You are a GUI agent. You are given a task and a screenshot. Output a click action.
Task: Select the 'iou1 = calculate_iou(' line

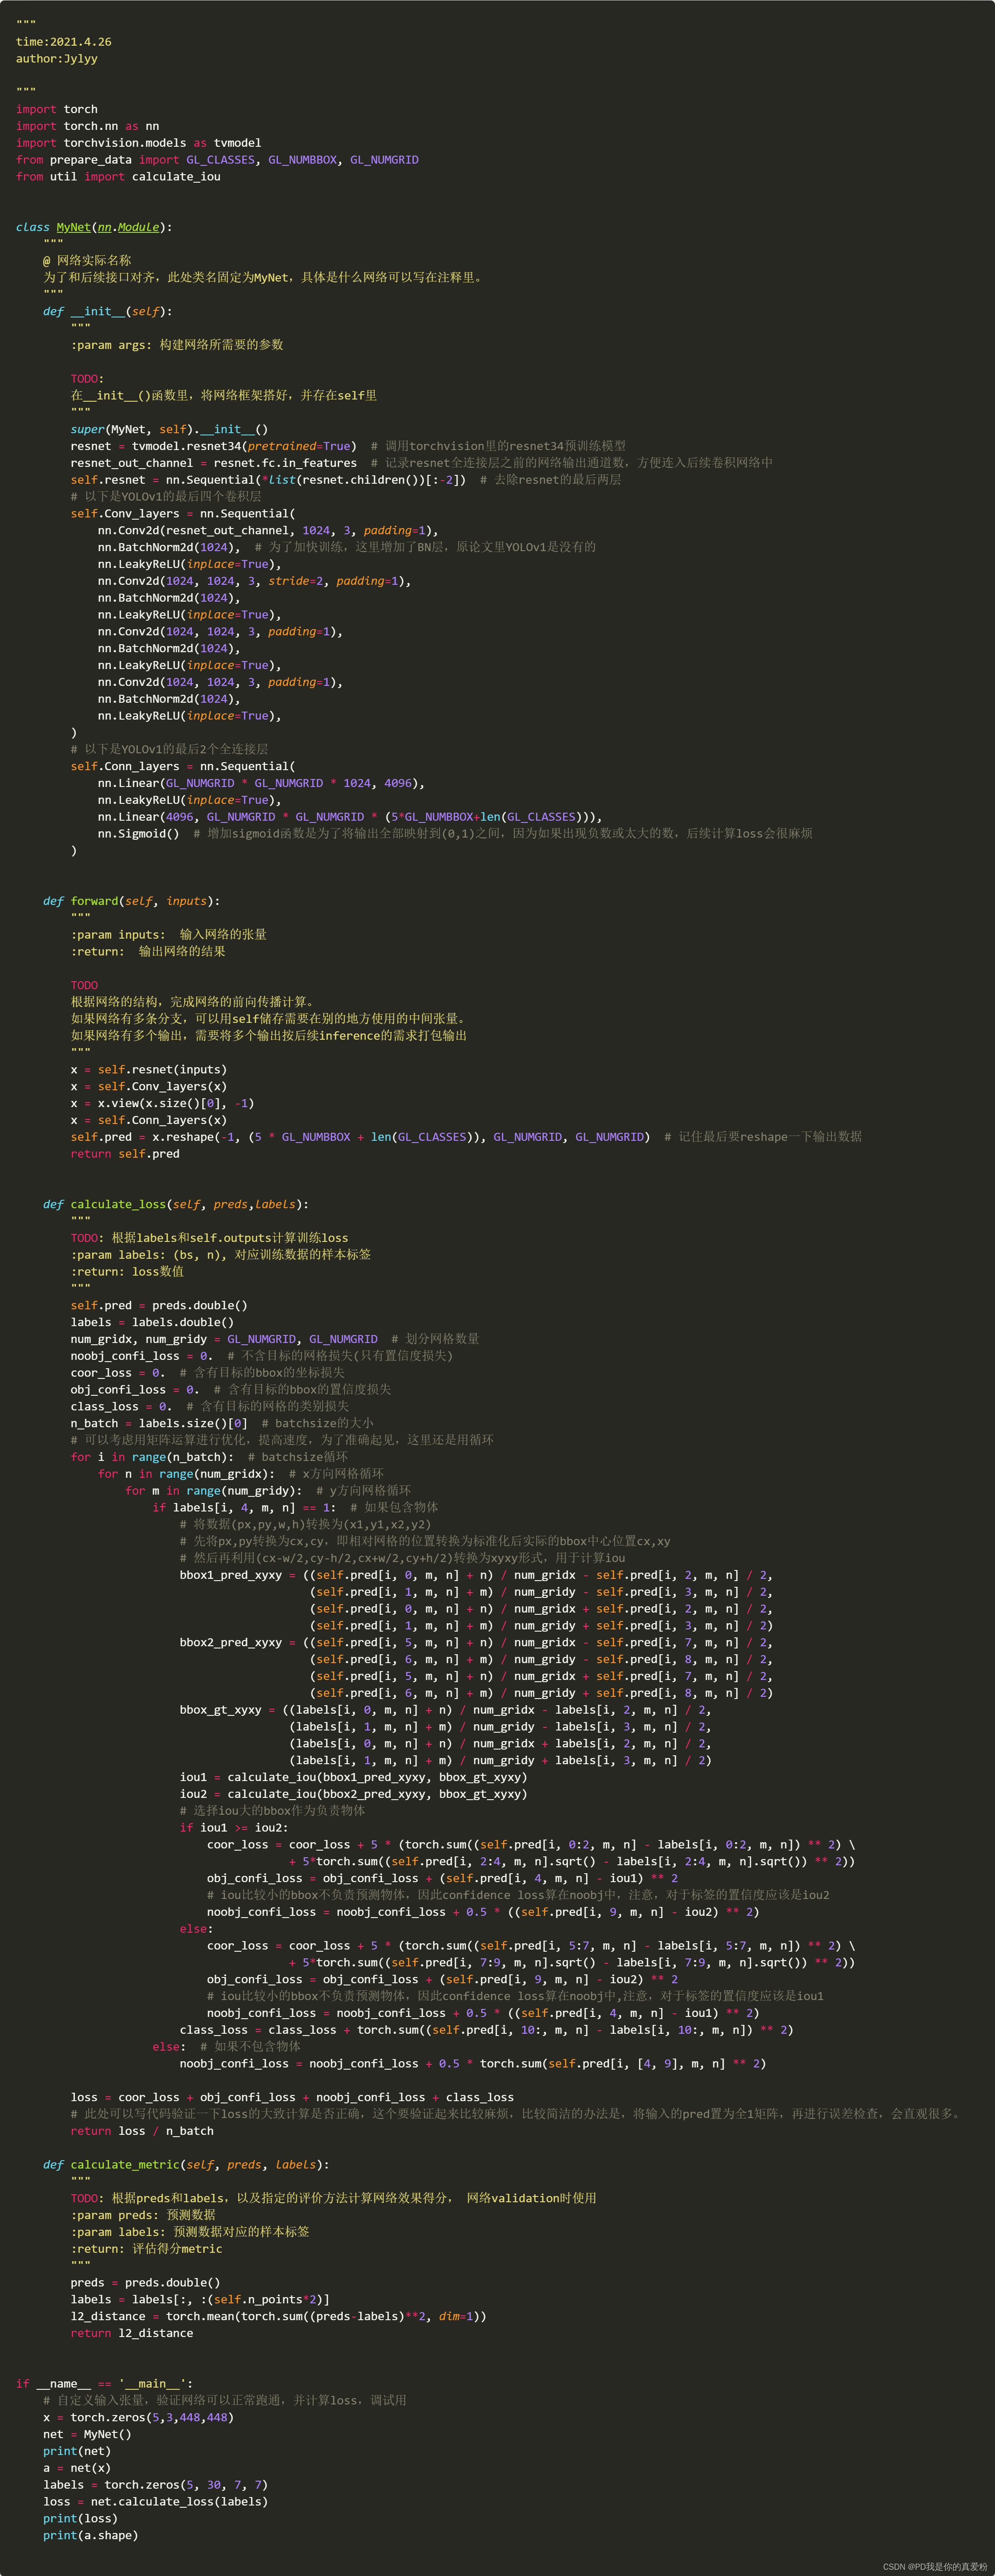[353, 1778]
